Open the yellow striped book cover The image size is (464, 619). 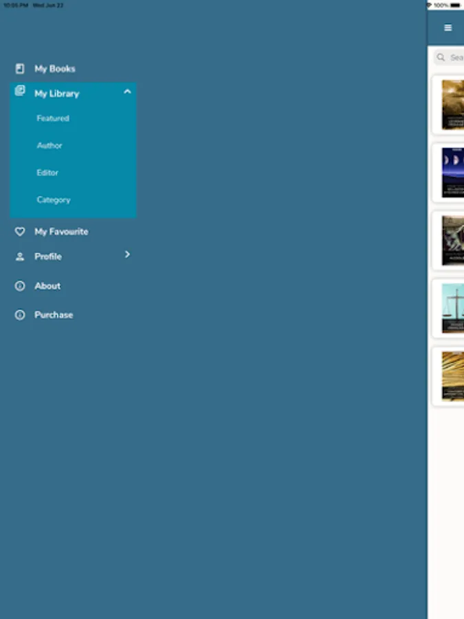[452, 377]
